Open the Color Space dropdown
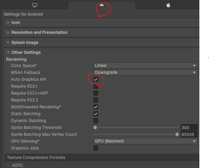 [145, 66]
